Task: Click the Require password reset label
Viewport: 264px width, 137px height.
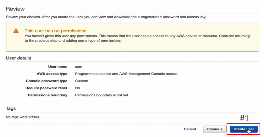Action: 46,88
